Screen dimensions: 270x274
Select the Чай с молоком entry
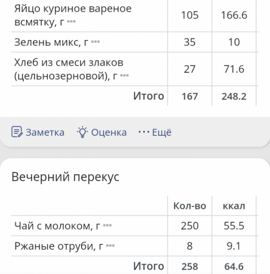tap(135, 226)
